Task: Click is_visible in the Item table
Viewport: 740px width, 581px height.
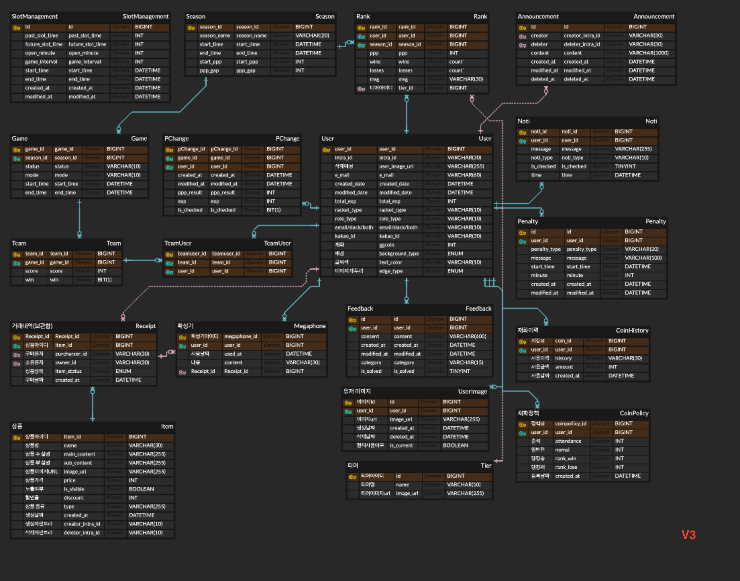Action: point(74,489)
